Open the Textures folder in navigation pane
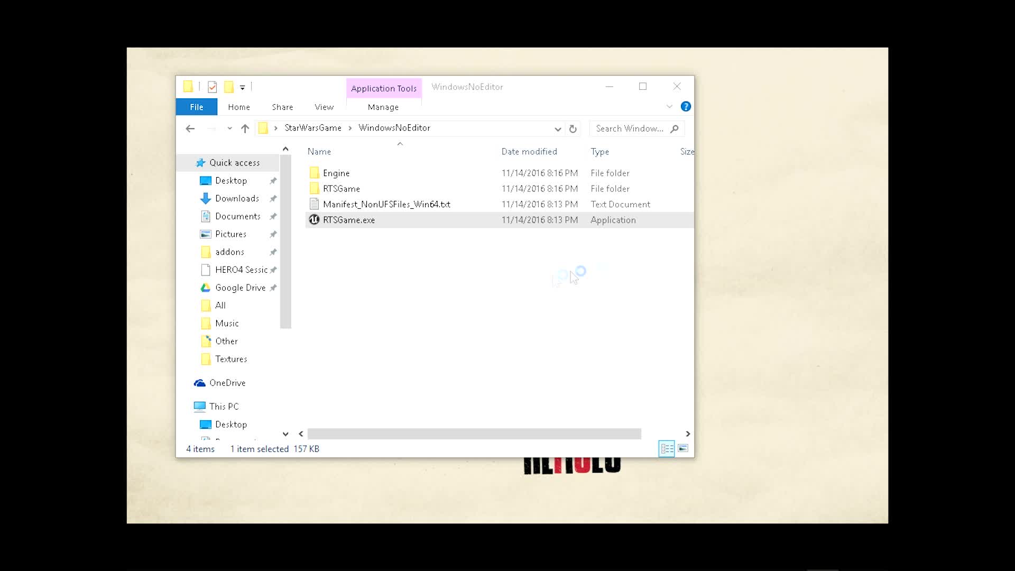Viewport: 1015px width, 571px height. click(231, 359)
